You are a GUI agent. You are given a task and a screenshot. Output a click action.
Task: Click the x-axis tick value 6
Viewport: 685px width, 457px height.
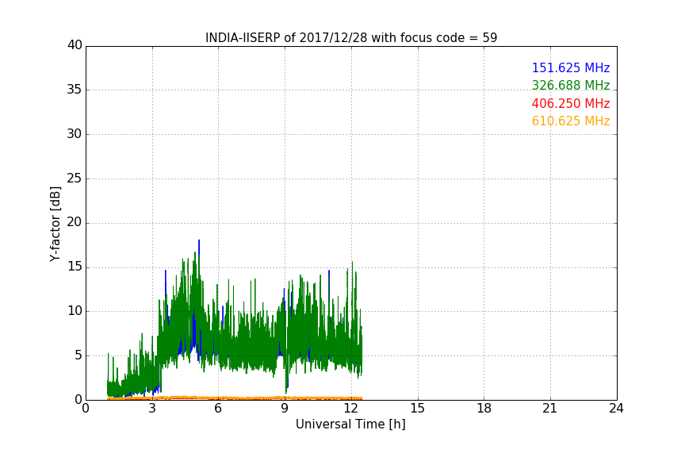point(219,409)
